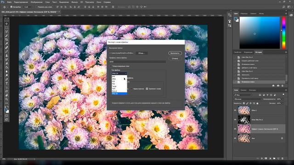The height and width of the screenshot is (165, 294).
Task: Click the file name prefix input field
Action: (137, 61)
